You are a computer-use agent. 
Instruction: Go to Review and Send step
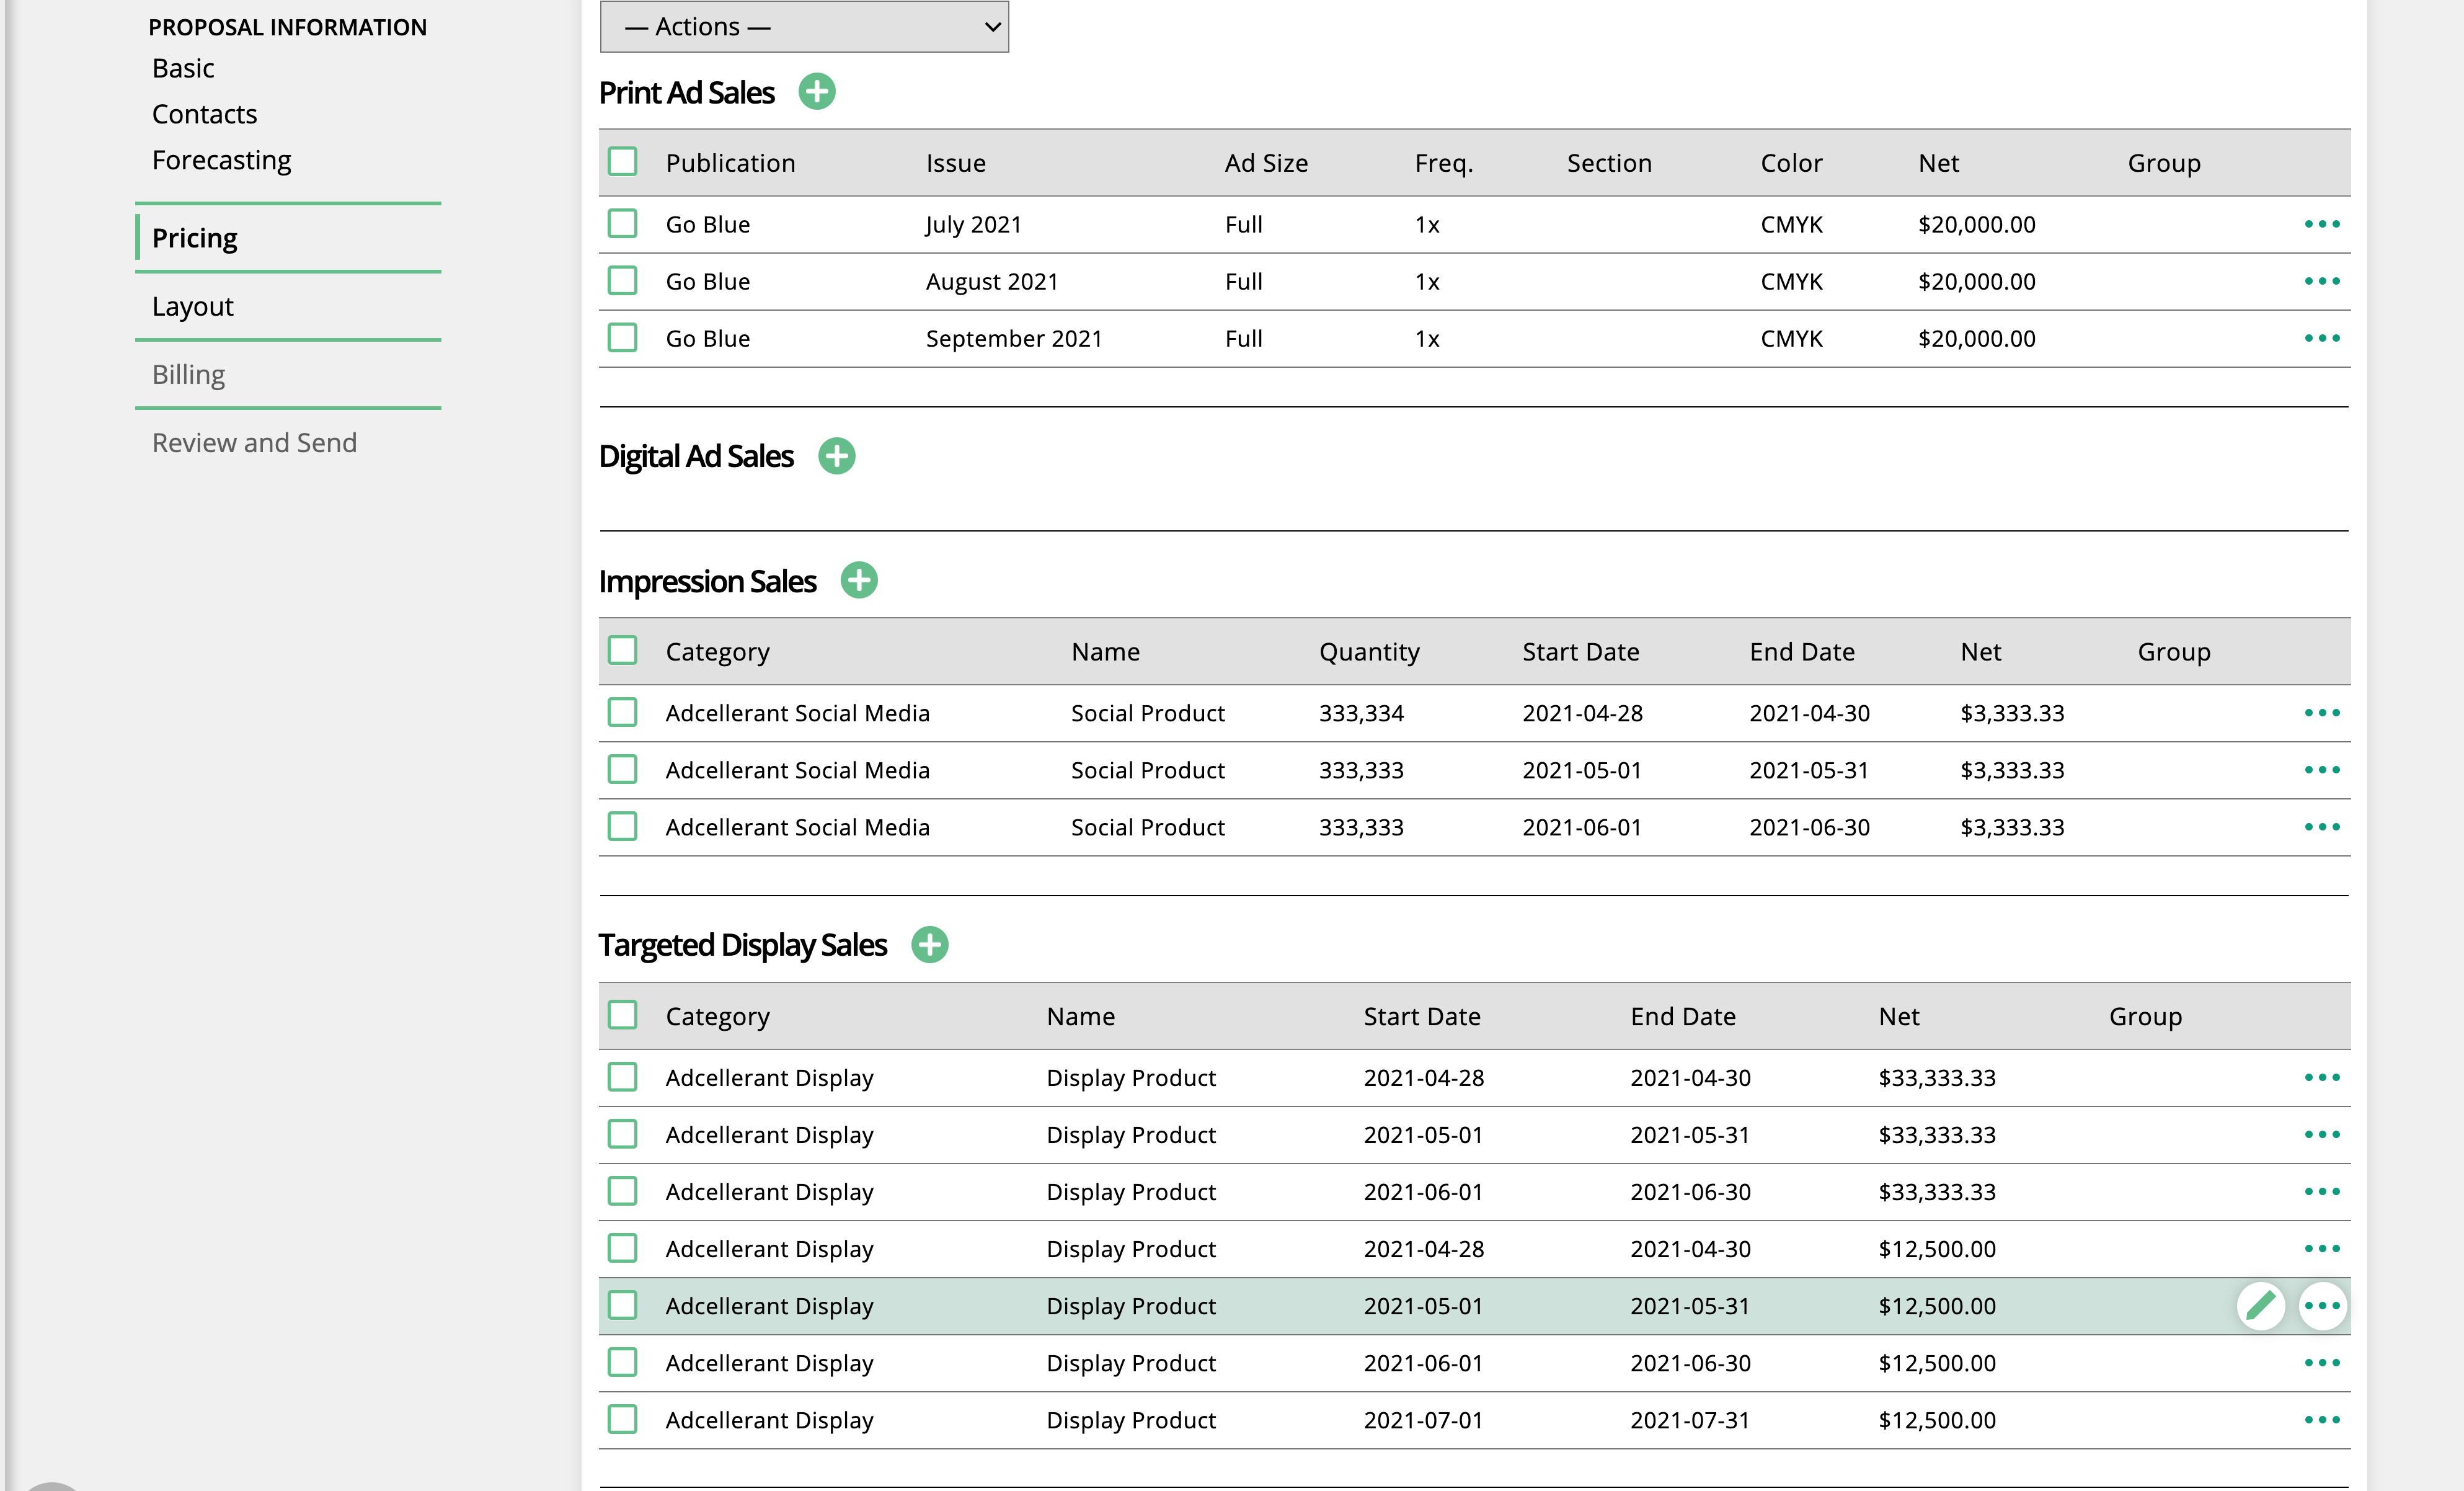click(254, 442)
